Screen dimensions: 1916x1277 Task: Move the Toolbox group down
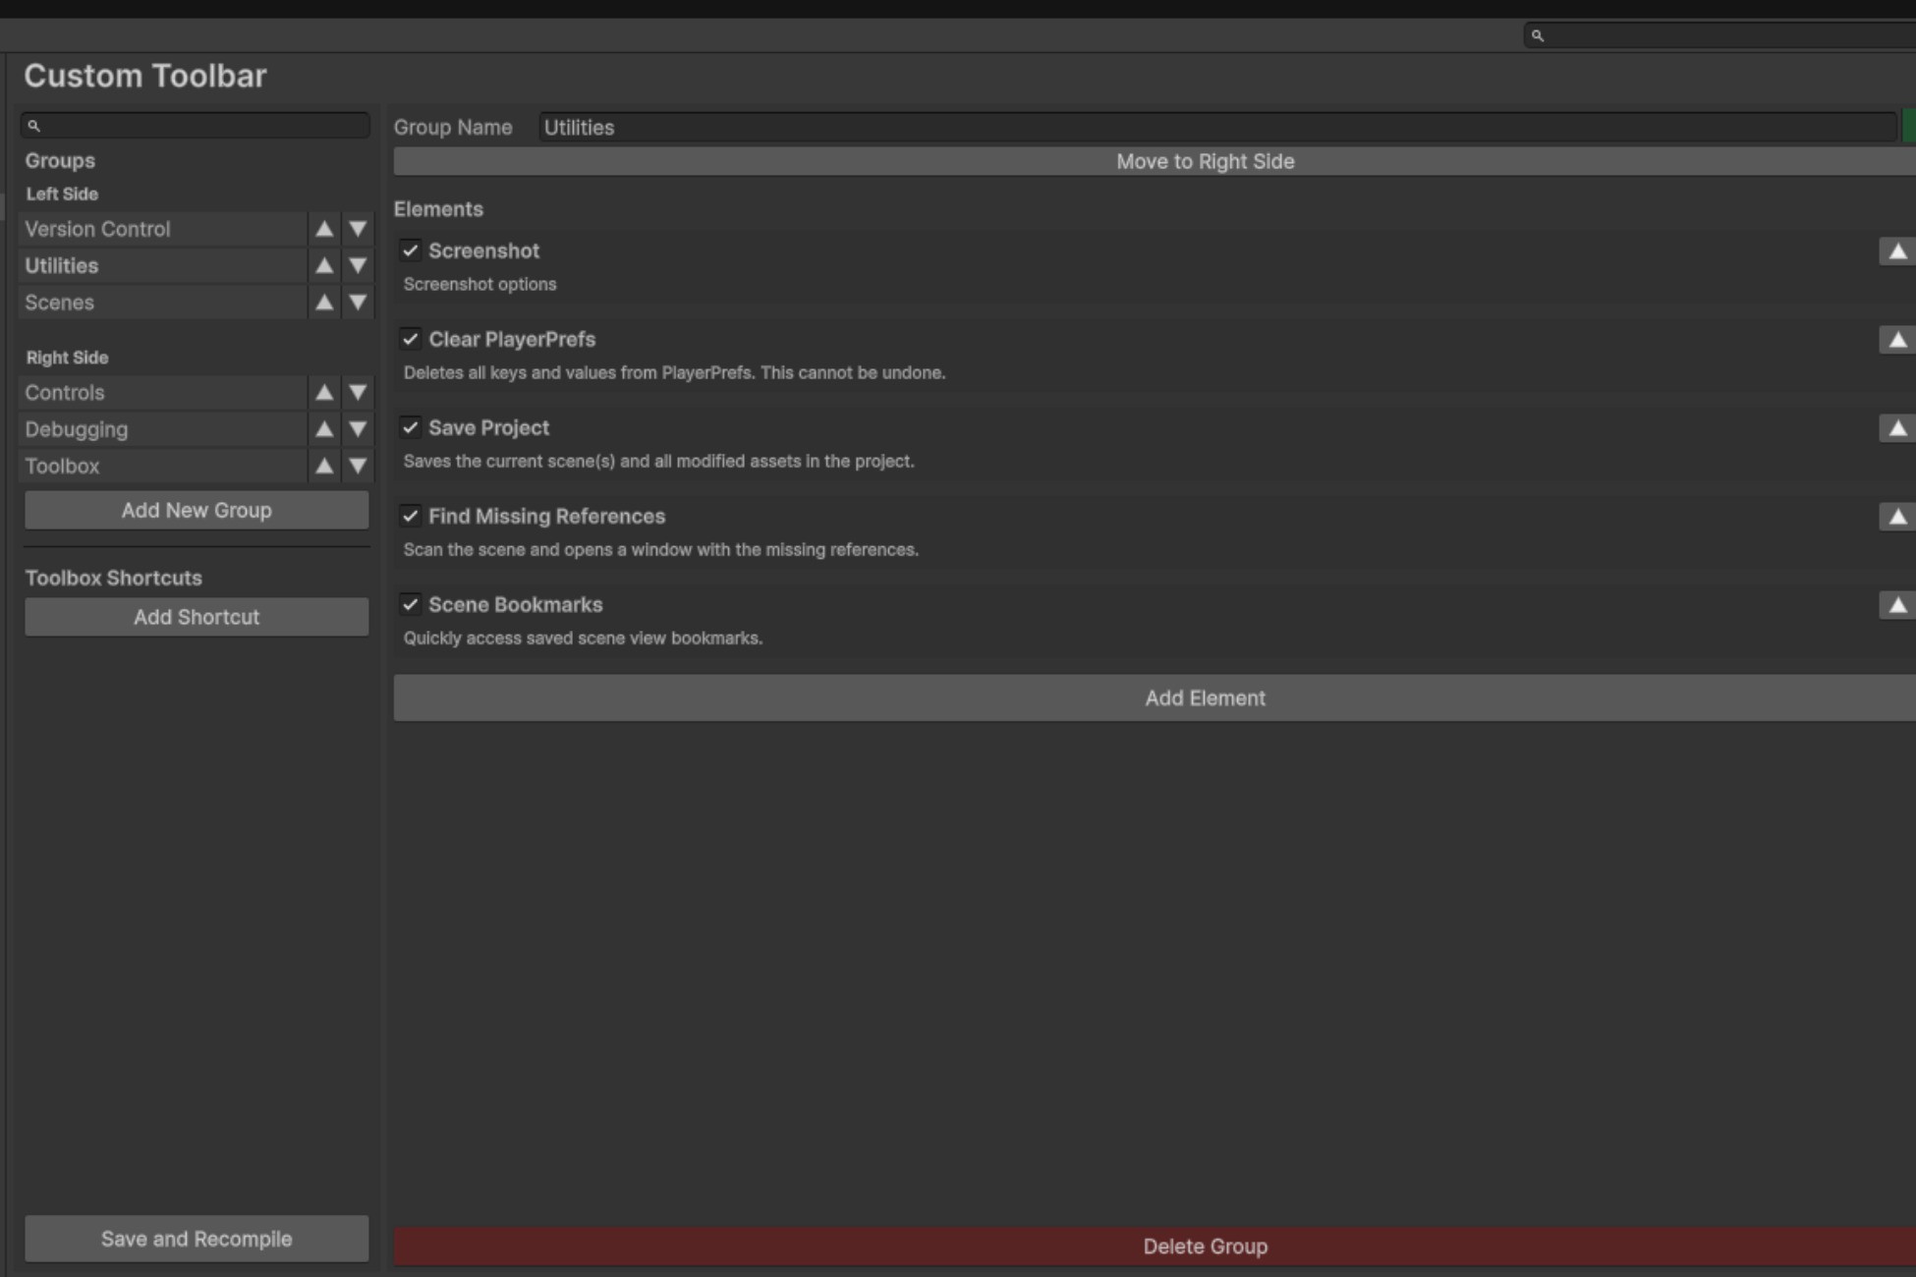coord(358,466)
